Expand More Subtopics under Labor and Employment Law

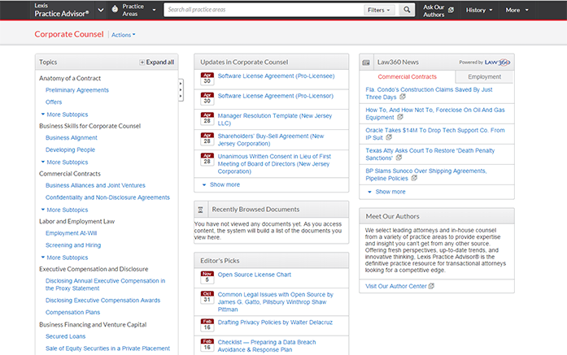[64, 258]
